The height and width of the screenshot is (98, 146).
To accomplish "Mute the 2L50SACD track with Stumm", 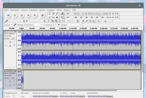I will (7, 78).
